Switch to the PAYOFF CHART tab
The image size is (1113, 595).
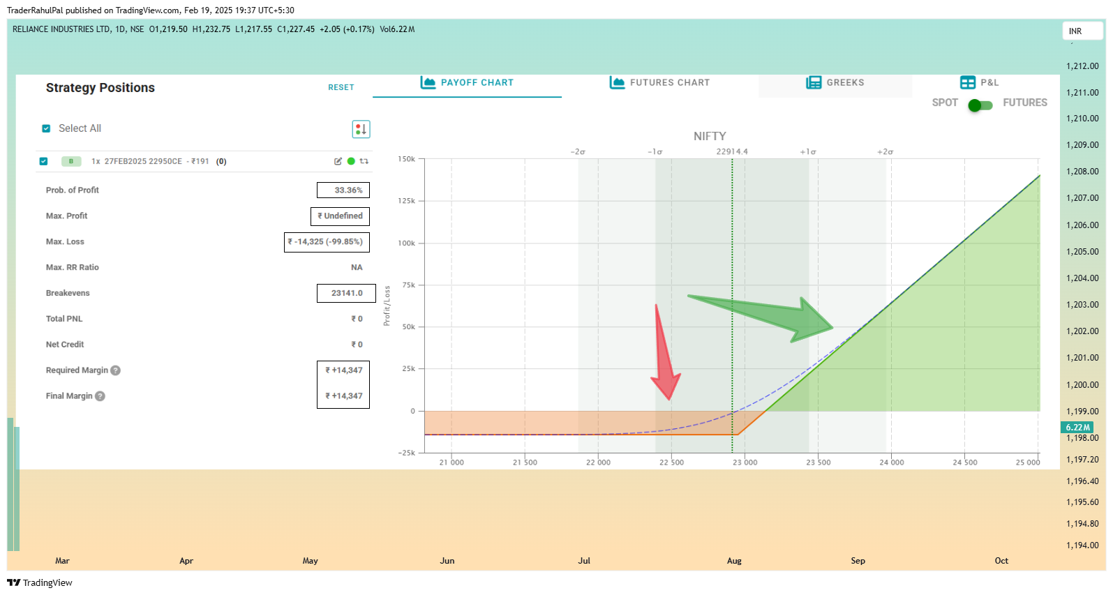pyautogui.click(x=467, y=84)
